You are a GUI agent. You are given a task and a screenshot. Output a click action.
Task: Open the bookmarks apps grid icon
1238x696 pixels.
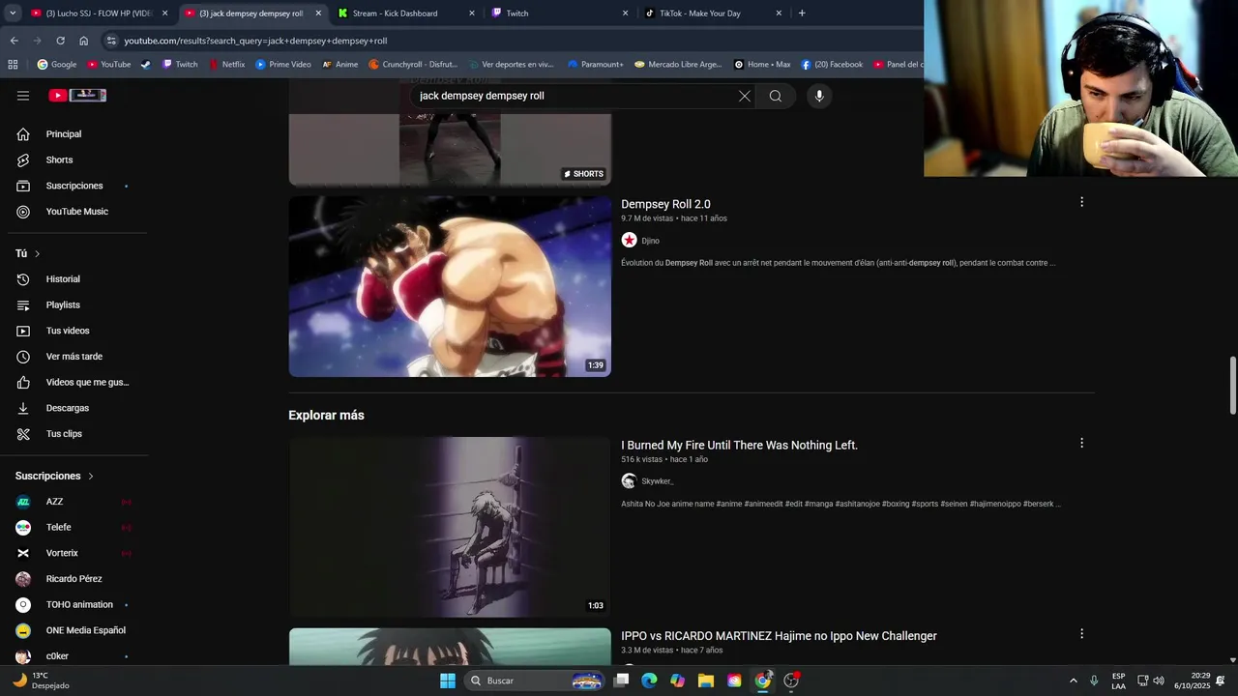tap(13, 65)
